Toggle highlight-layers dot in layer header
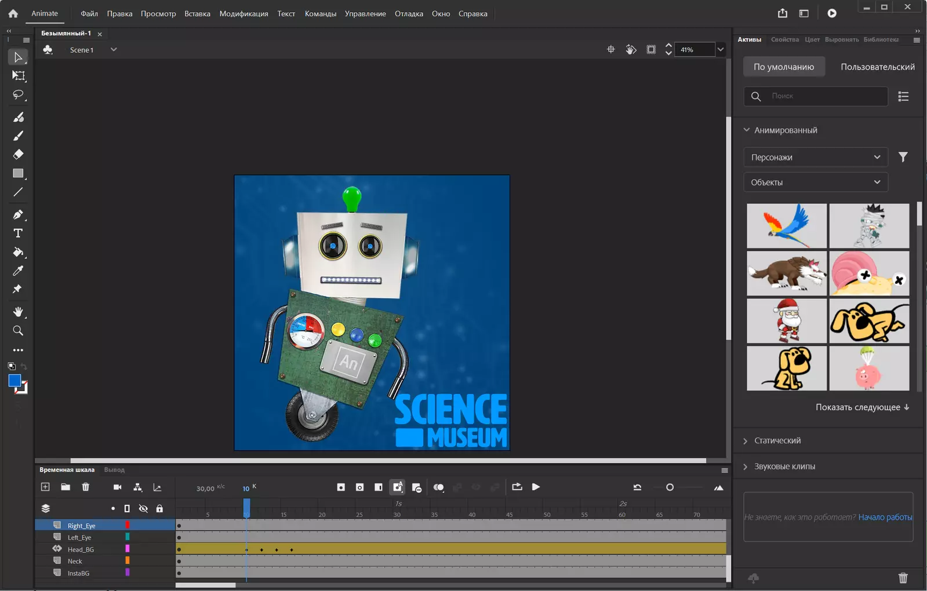The image size is (927, 591). [x=113, y=509]
